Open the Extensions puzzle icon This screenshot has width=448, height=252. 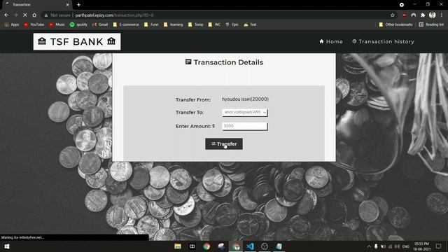coord(423,15)
